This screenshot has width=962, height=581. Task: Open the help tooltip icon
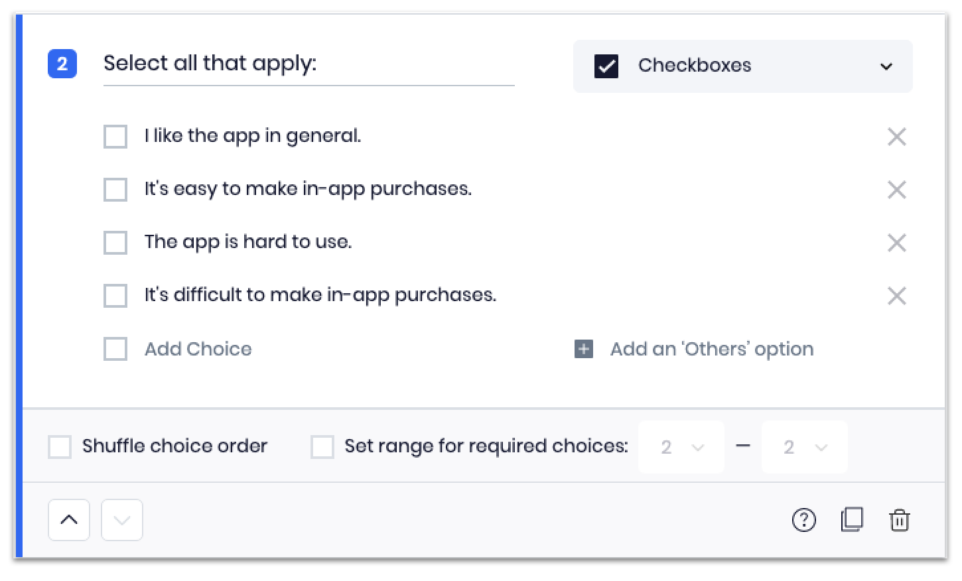[804, 520]
